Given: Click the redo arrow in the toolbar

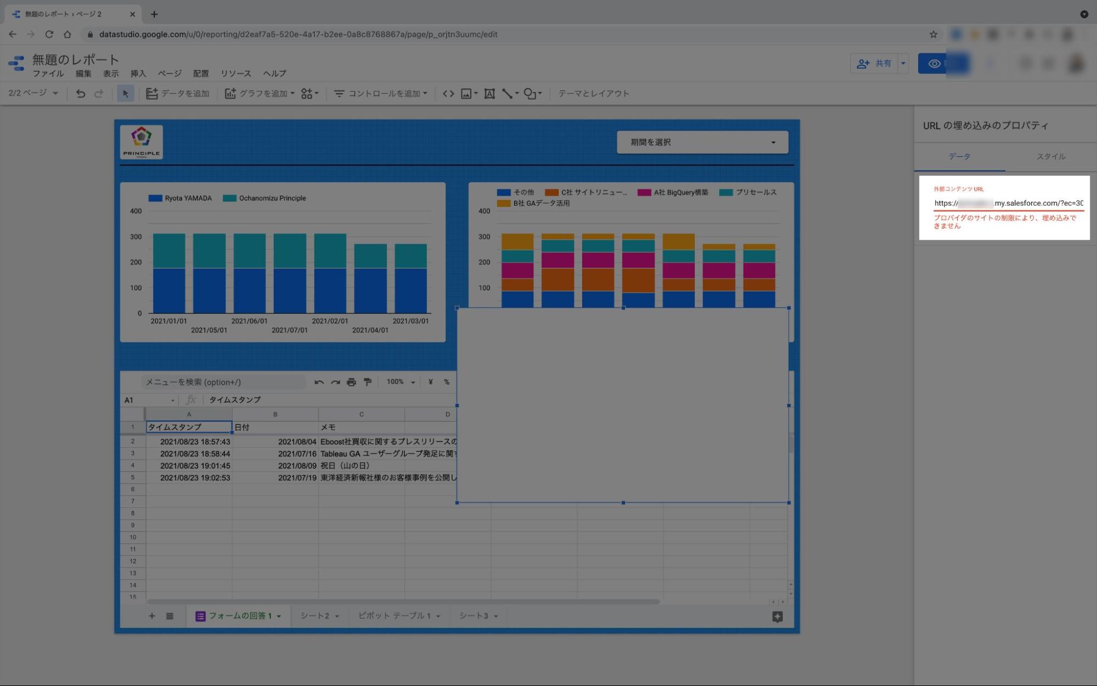Looking at the screenshot, I should click(99, 94).
